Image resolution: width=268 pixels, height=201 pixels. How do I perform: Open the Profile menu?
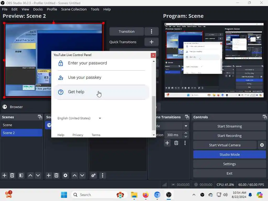tap(52, 9)
